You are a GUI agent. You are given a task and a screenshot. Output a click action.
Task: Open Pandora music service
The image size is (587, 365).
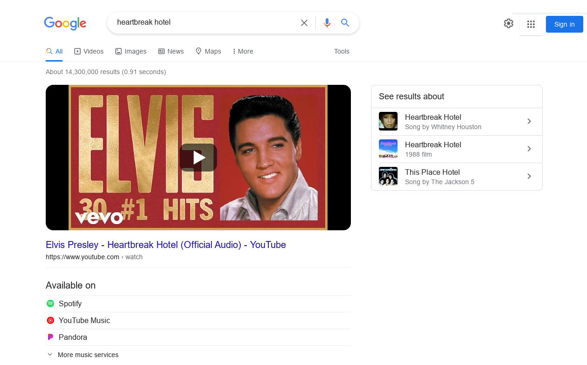pos(73,337)
